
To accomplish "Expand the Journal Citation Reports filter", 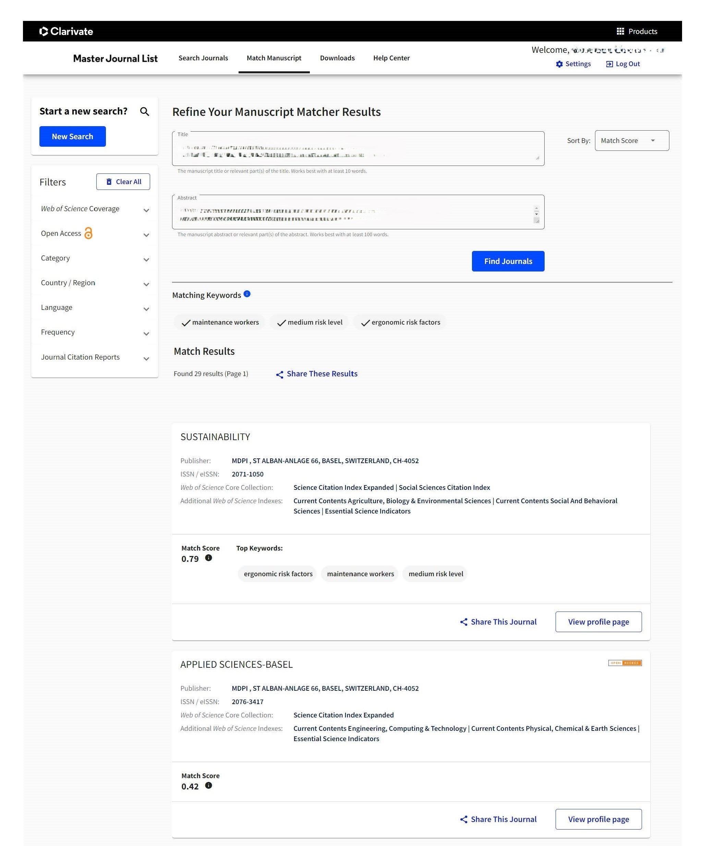I will tap(95, 357).
